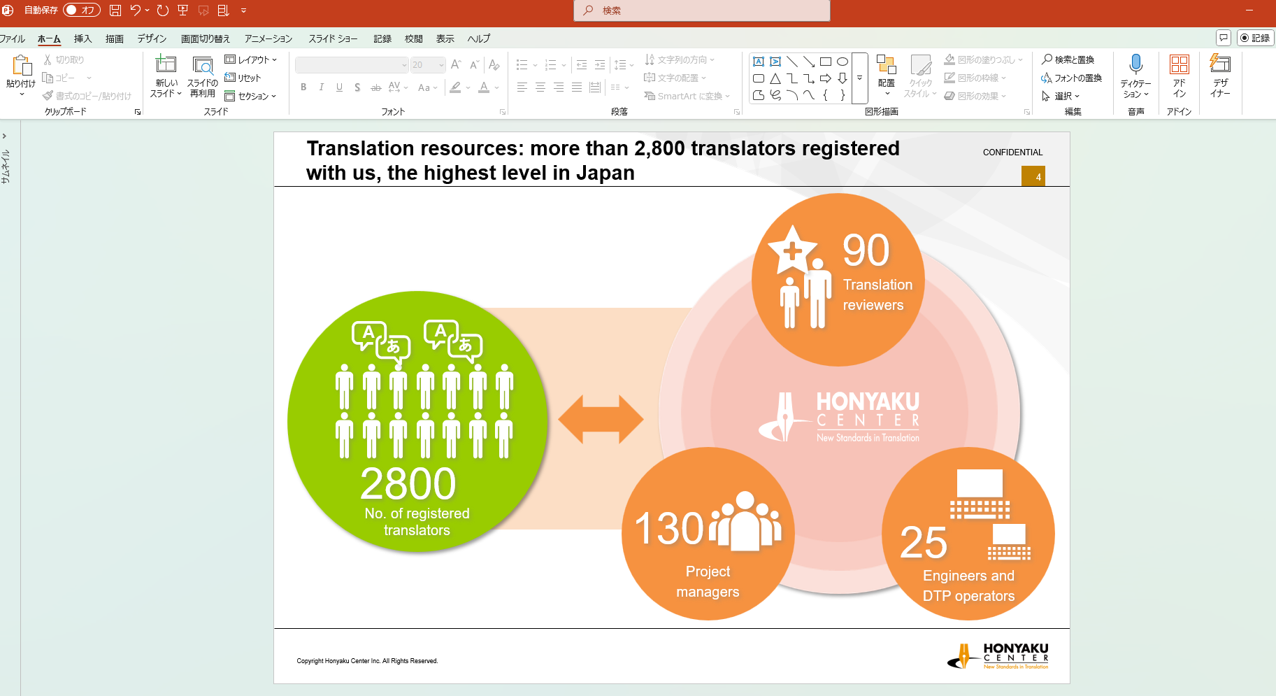The image size is (1276, 696).
Task: Pick the right arrow shape
Action: point(826,78)
